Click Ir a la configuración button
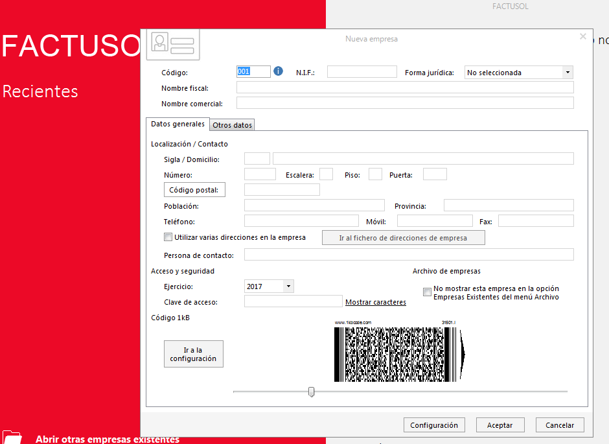 click(x=194, y=354)
